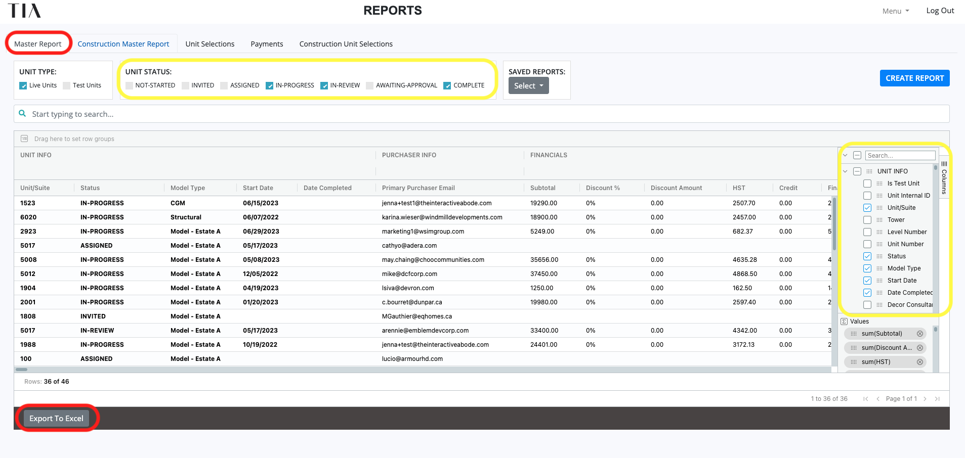This screenshot has height=458, width=965.
Task: Check Unit Internal ID column checkbox
Action: 867,196
